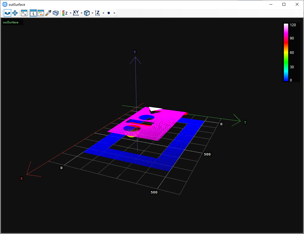The image size is (304, 234).
Task: Click the outSurface label in the viewport
Action: (11, 22)
